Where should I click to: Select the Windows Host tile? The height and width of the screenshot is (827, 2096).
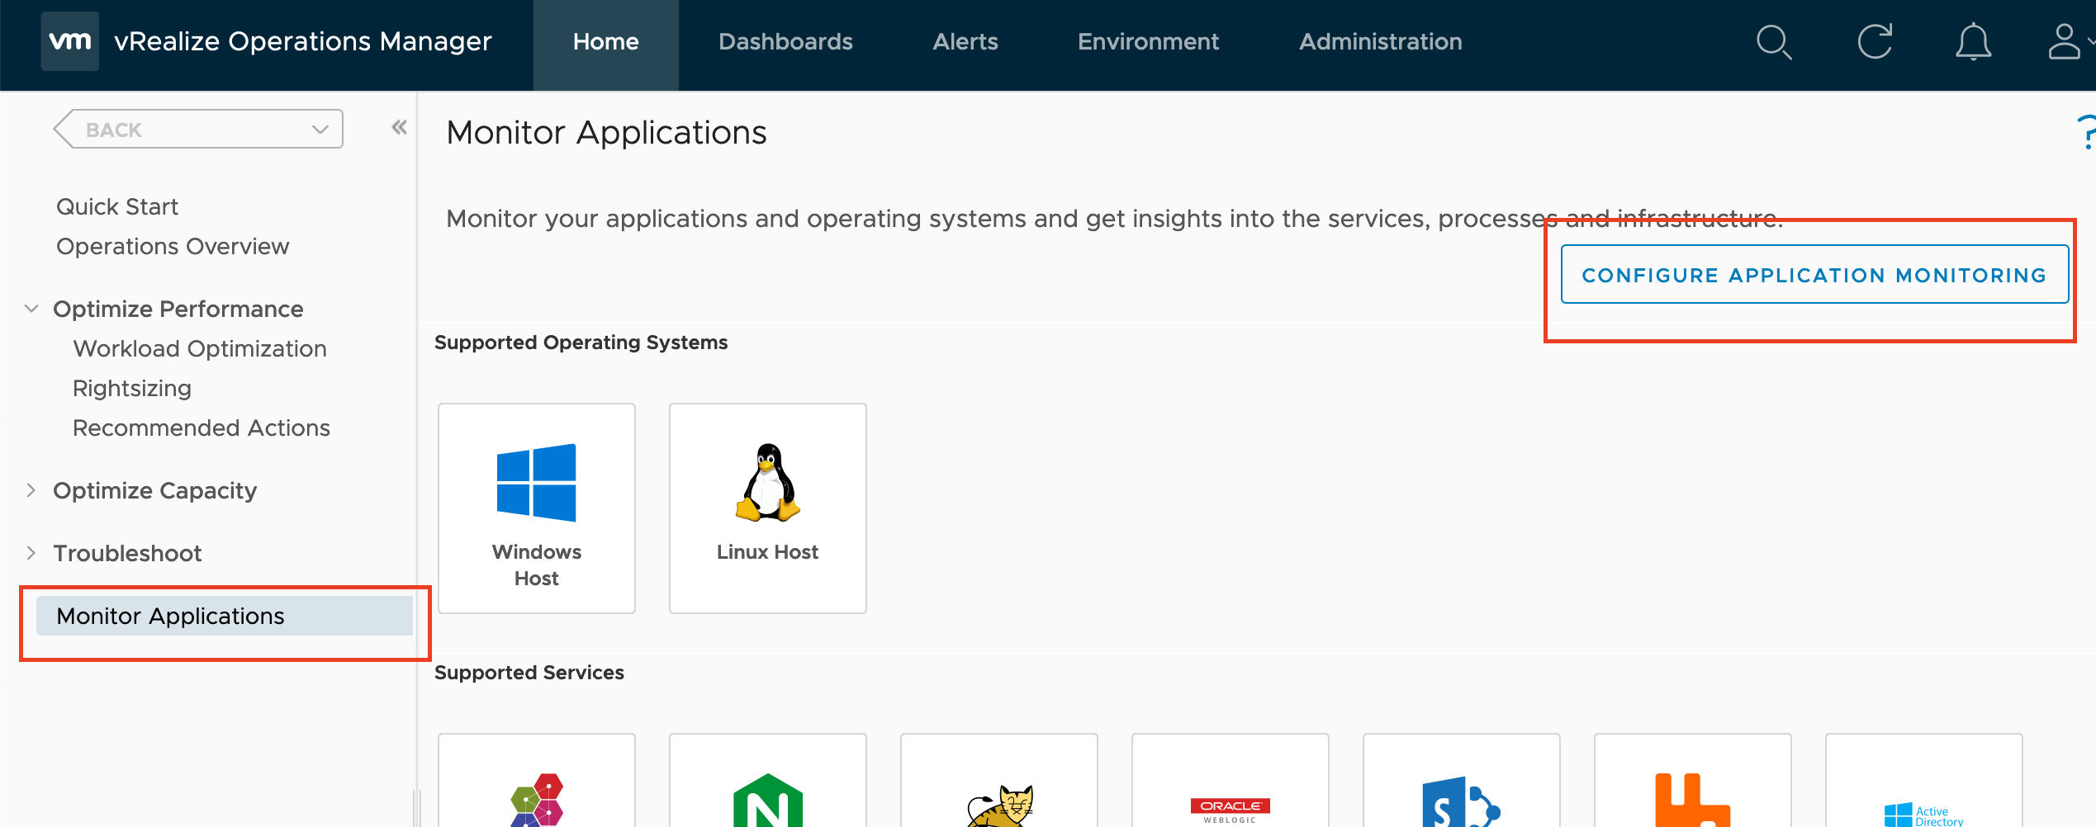537,508
